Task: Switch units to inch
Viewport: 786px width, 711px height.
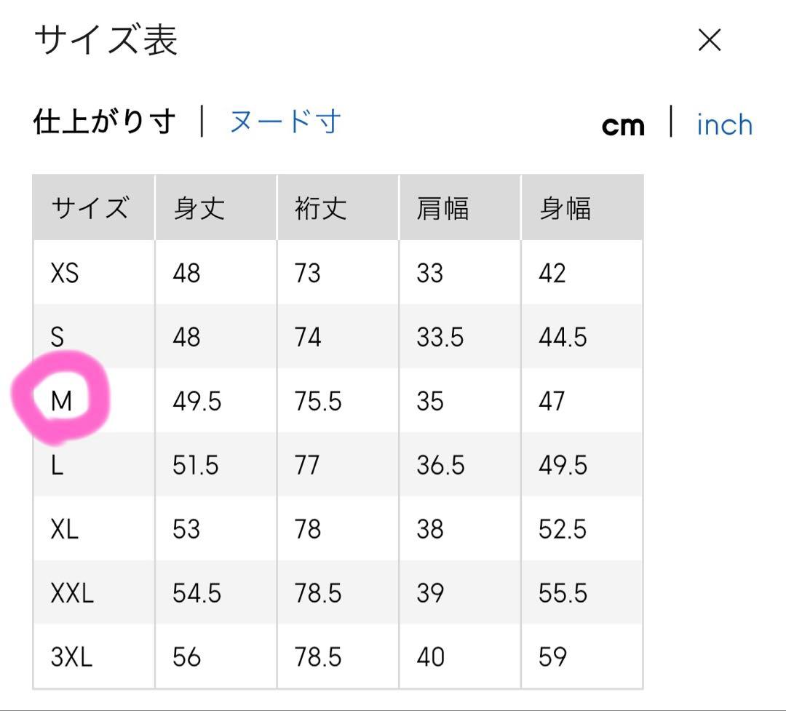Action: [724, 125]
